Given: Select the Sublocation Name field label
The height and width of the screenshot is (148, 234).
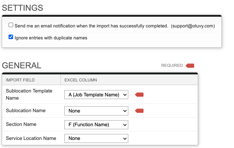Looking at the screenshot, I should tap(26, 111).
